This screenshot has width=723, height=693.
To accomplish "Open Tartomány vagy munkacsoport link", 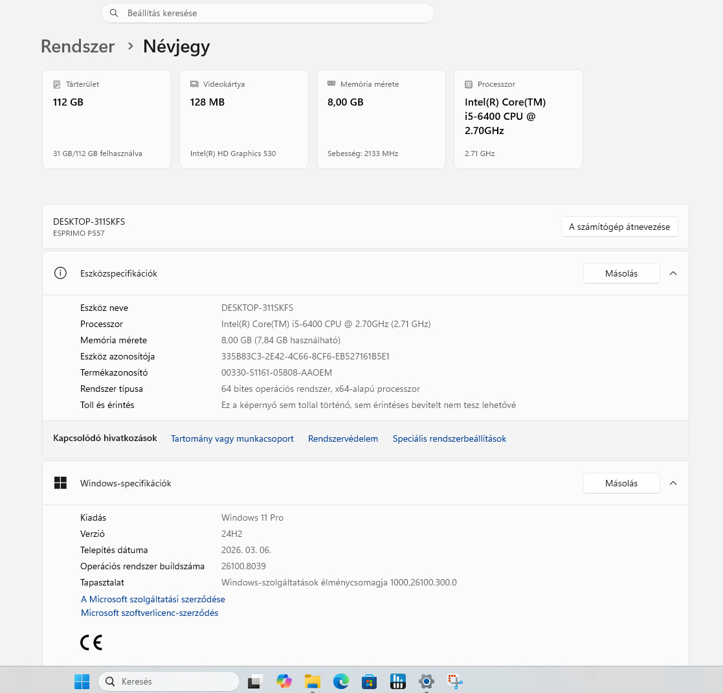I will coord(232,438).
